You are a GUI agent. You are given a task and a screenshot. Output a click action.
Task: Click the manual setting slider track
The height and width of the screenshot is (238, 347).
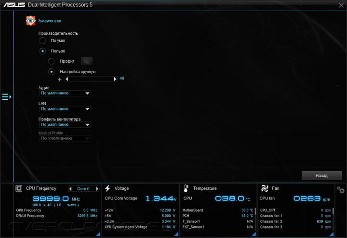point(91,79)
